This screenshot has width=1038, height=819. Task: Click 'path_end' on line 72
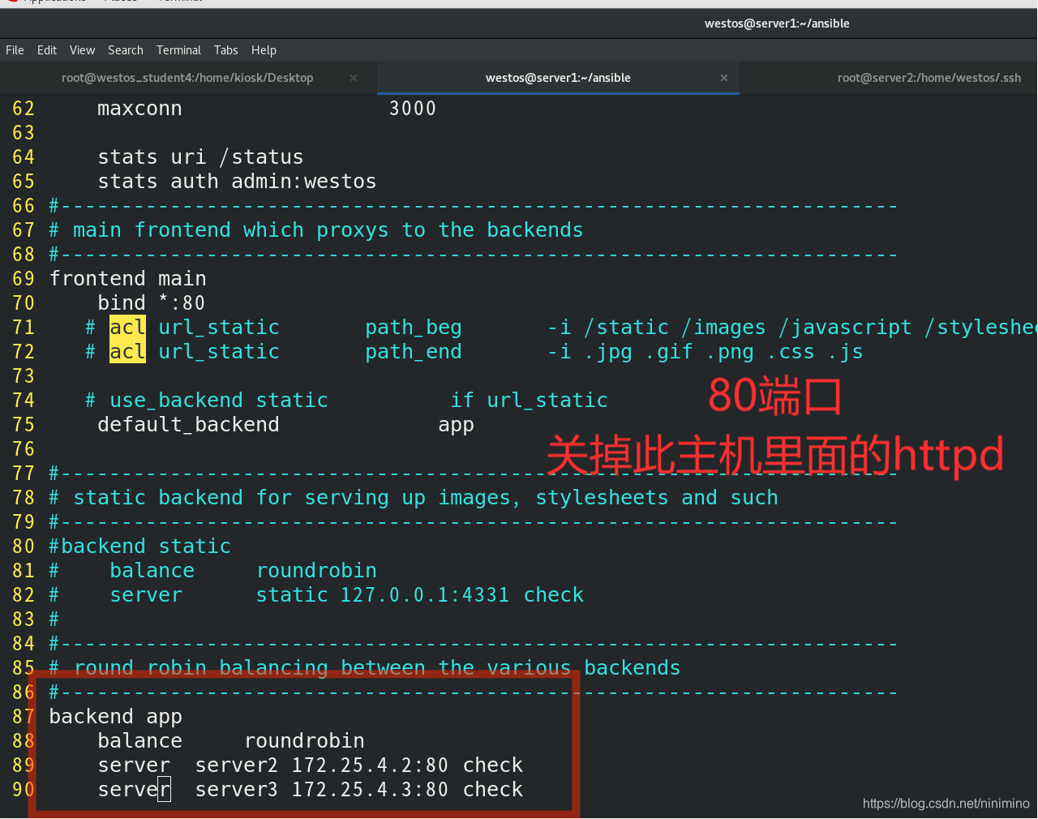click(414, 352)
